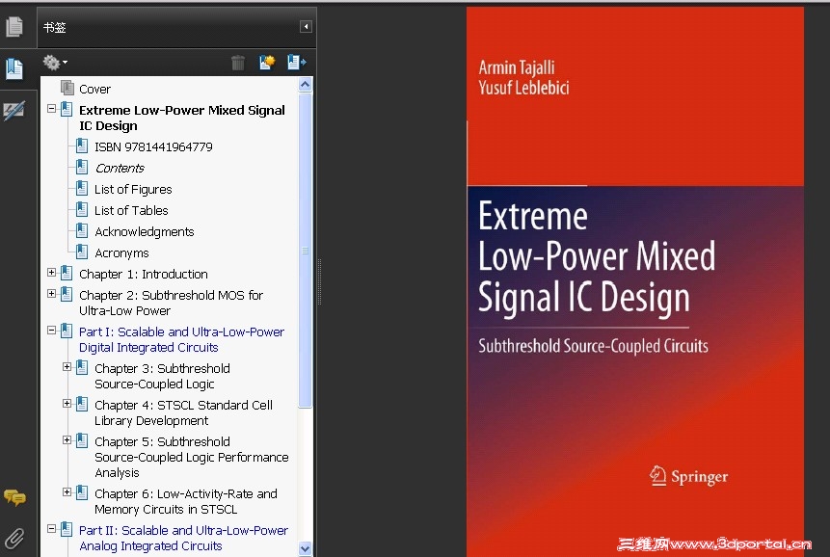Open Chapter 6: Memory Circuits in STSCL

(186, 501)
